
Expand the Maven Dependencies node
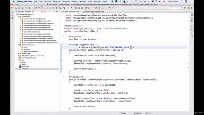(x=18, y=58)
